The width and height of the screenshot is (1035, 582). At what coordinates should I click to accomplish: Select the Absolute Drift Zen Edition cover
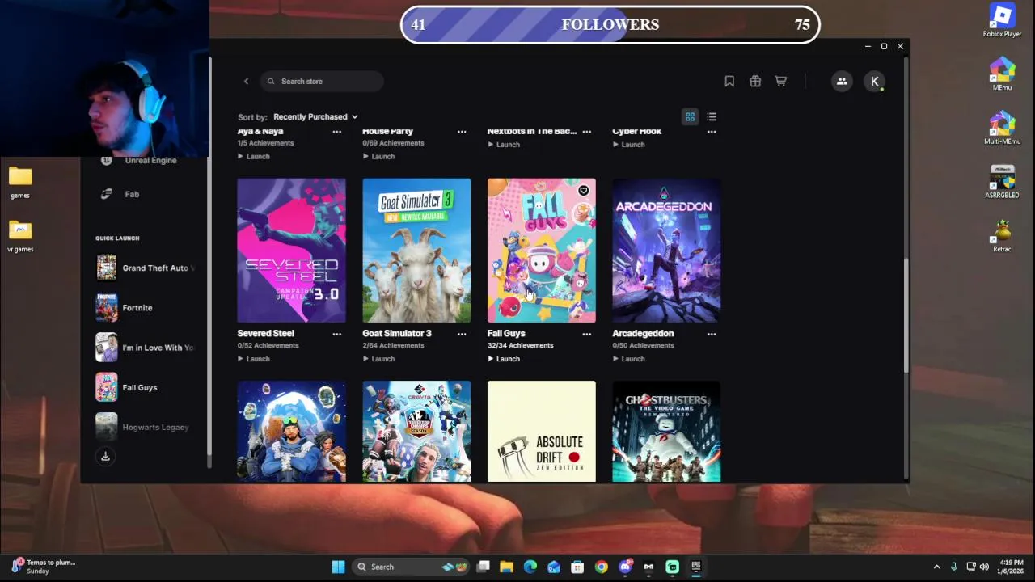[x=542, y=432]
